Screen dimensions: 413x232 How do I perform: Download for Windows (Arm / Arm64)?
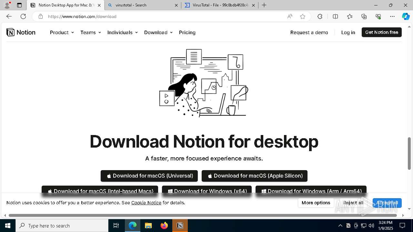[311, 190]
